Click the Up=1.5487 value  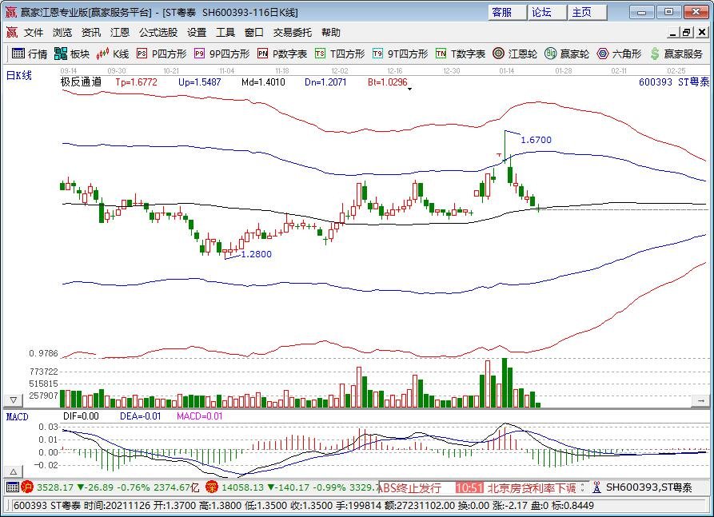coord(199,82)
